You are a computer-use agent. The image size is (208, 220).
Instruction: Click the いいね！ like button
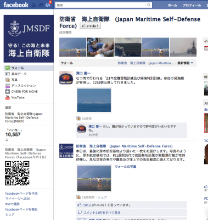click(90, 26)
